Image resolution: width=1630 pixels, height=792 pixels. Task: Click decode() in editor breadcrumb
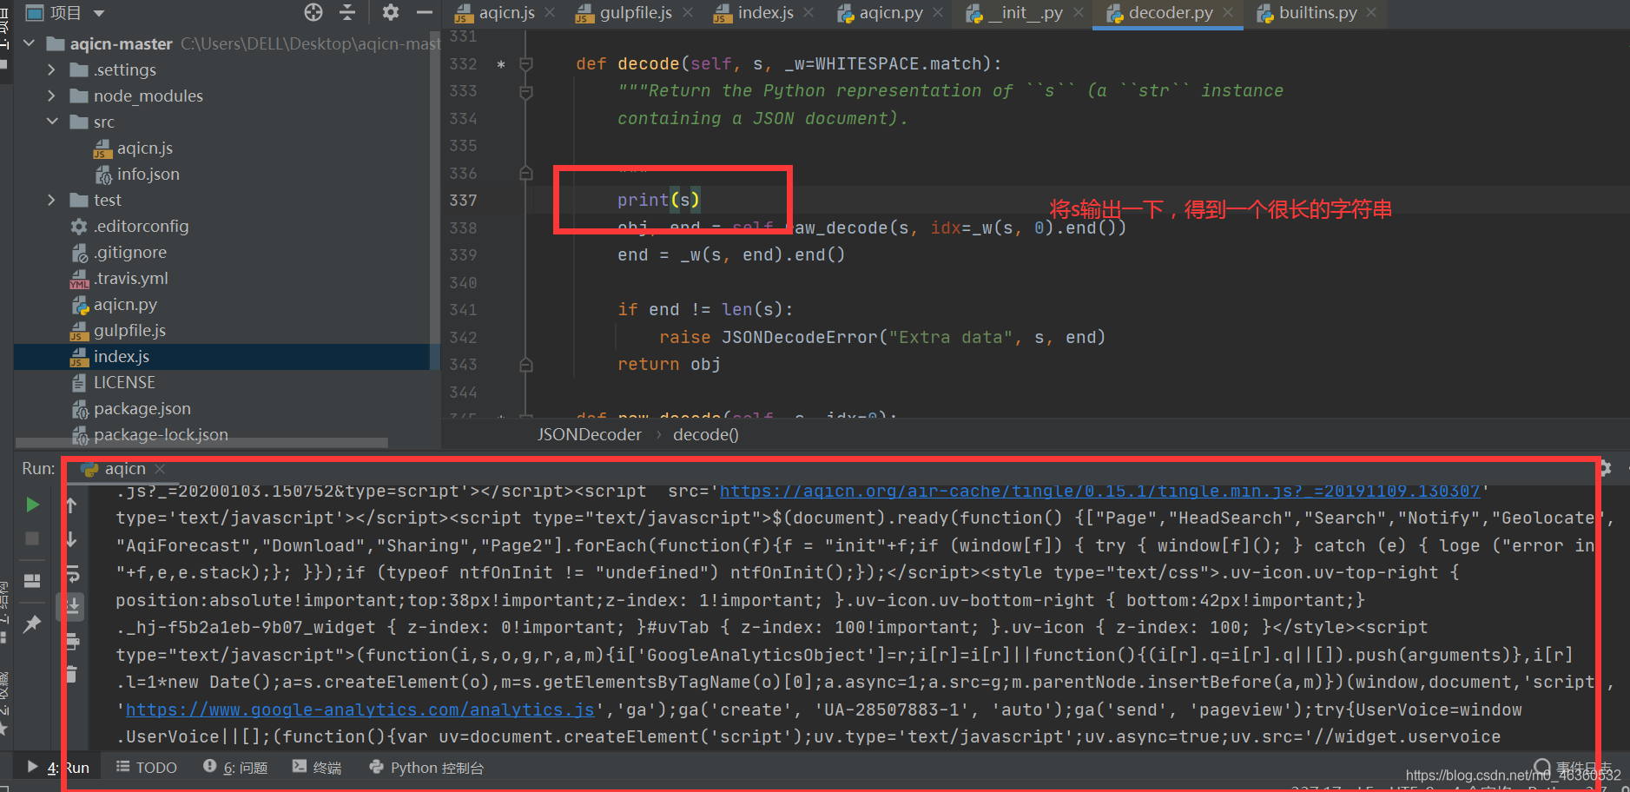coord(705,434)
